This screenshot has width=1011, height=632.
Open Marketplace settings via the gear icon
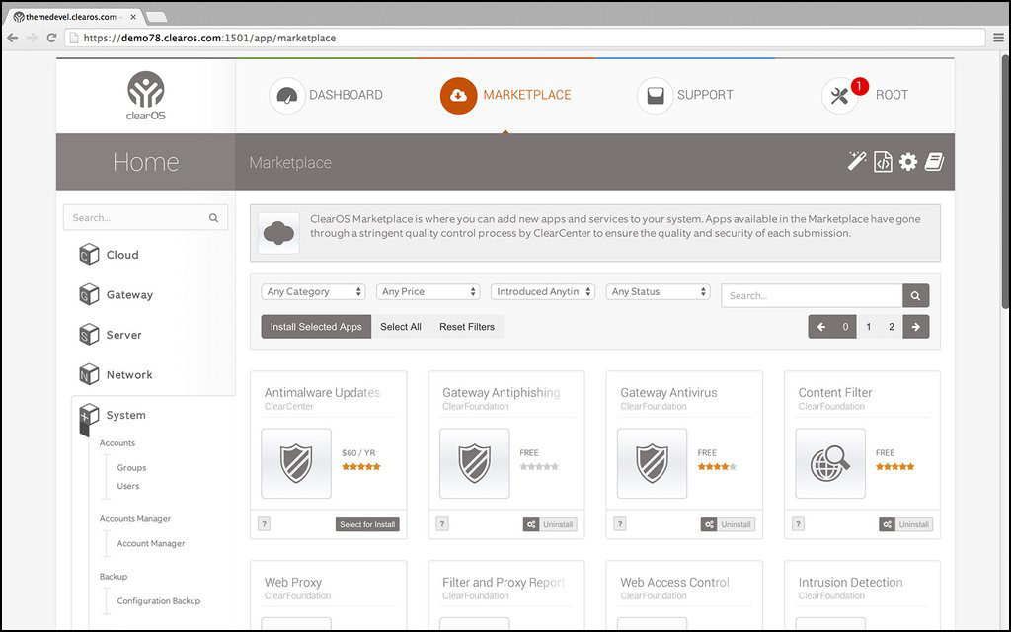(908, 161)
